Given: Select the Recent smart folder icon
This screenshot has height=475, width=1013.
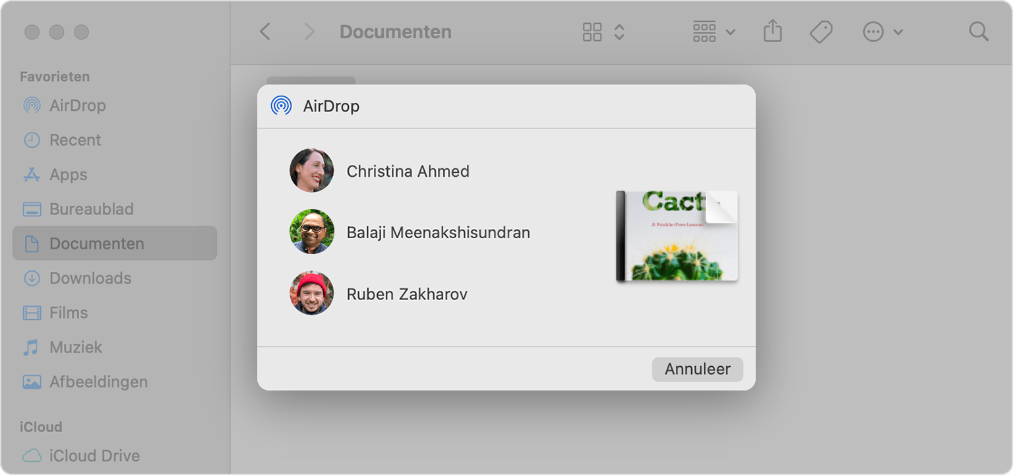Looking at the screenshot, I should [32, 140].
